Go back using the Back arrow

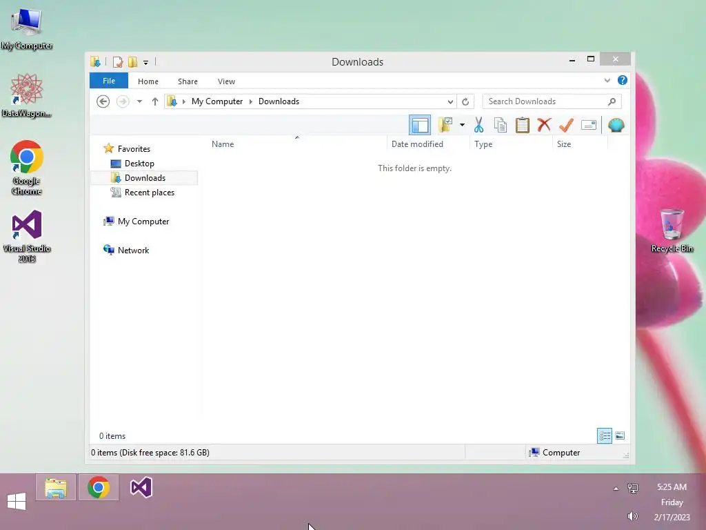point(103,101)
